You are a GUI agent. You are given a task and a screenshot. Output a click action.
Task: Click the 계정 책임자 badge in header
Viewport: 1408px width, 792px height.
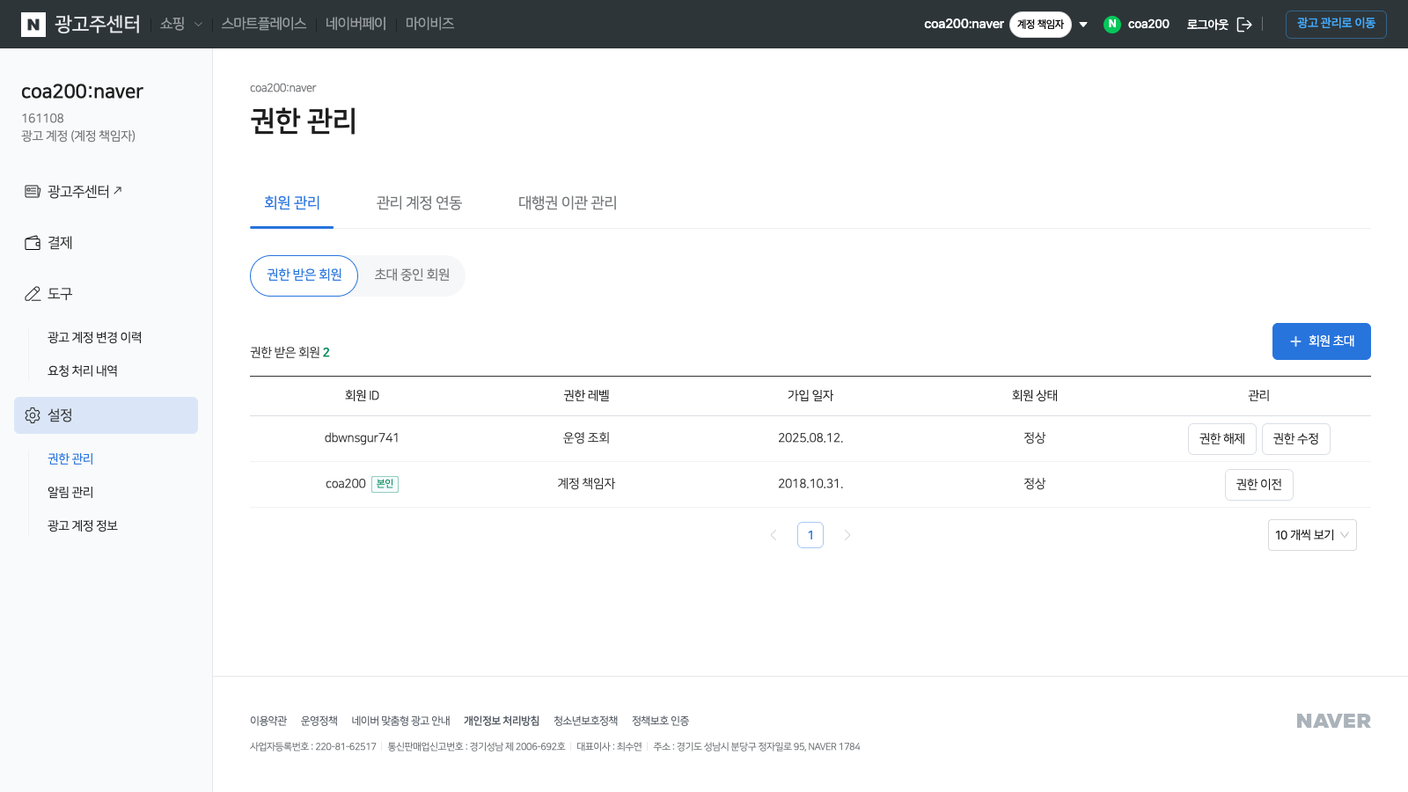pyautogui.click(x=1040, y=25)
